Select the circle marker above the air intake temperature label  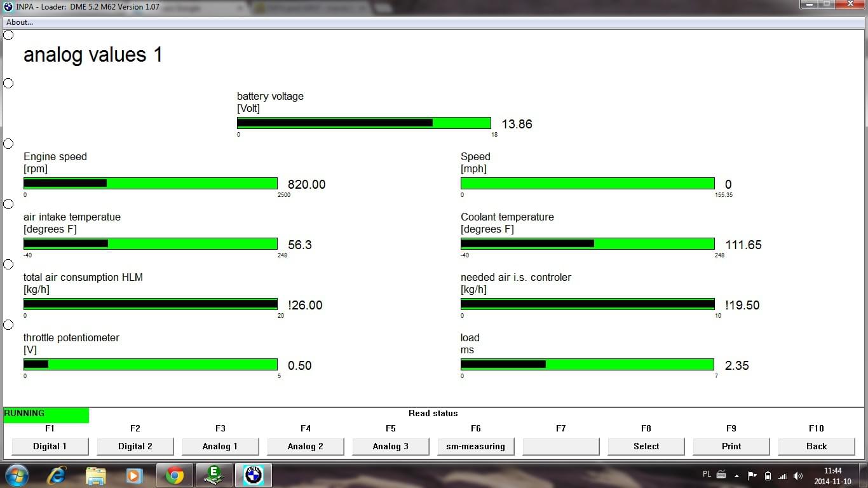8,204
